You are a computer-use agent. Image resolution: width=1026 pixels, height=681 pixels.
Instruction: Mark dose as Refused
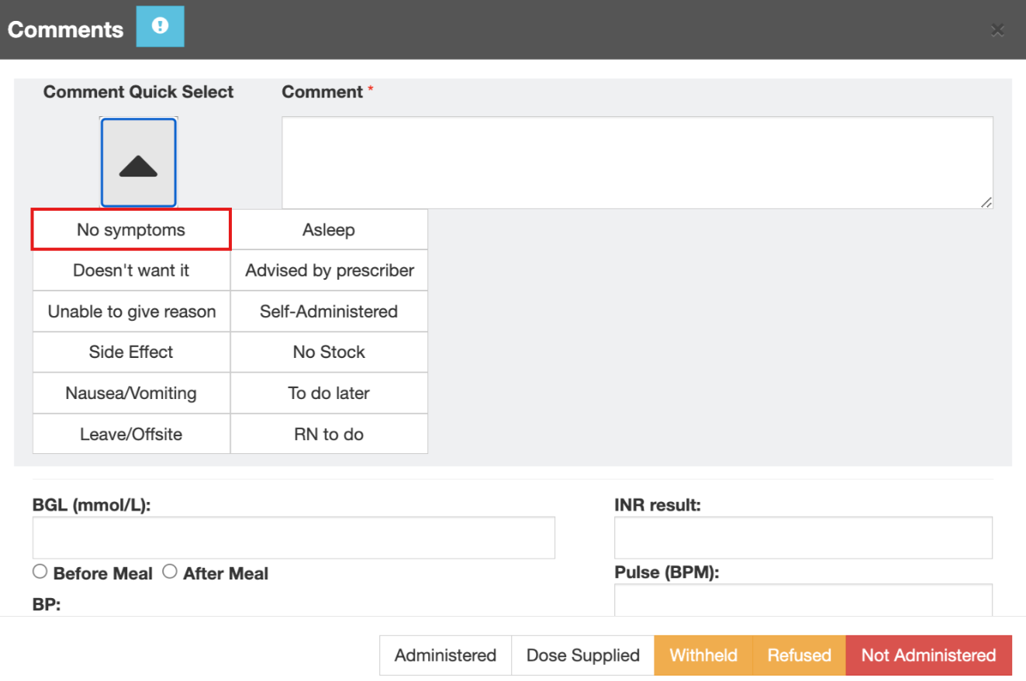pos(799,655)
